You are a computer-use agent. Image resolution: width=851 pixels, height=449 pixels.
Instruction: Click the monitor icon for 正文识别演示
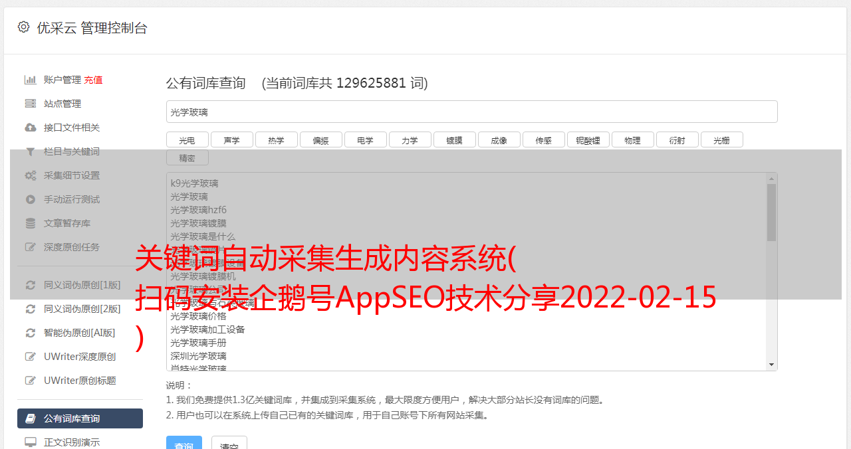tap(31, 442)
